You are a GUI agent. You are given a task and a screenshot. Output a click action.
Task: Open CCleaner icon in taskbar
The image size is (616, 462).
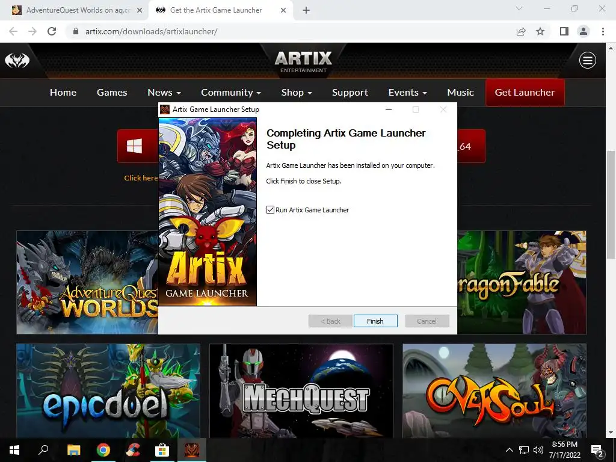(x=133, y=450)
